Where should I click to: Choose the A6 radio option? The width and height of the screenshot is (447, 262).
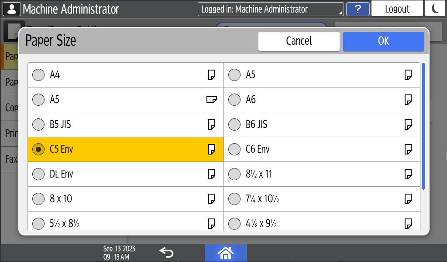(x=235, y=100)
